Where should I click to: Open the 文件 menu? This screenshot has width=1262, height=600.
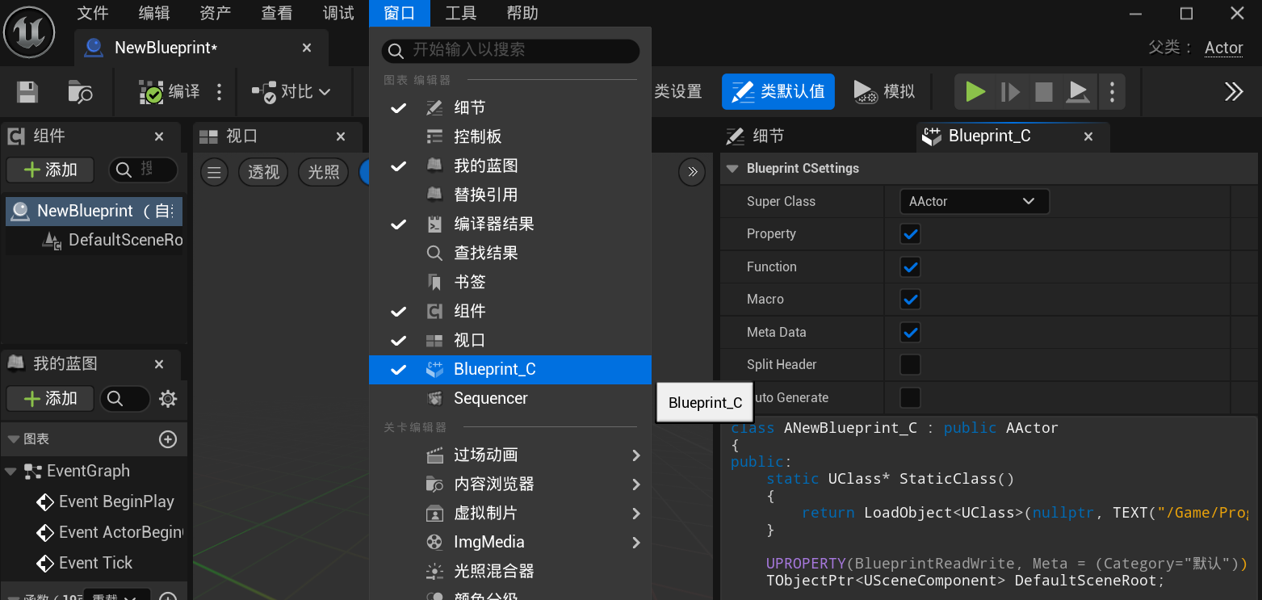click(x=93, y=13)
